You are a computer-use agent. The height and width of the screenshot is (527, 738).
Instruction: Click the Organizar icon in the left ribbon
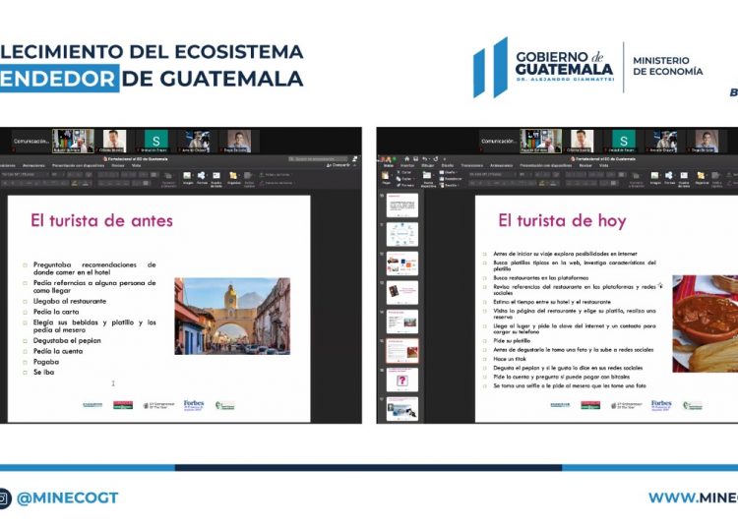[x=233, y=177]
